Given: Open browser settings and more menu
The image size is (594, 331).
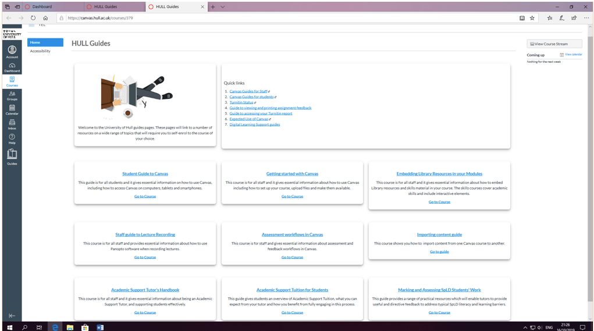Looking at the screenshot, I should pyautogui.click(x=586, y=18).
